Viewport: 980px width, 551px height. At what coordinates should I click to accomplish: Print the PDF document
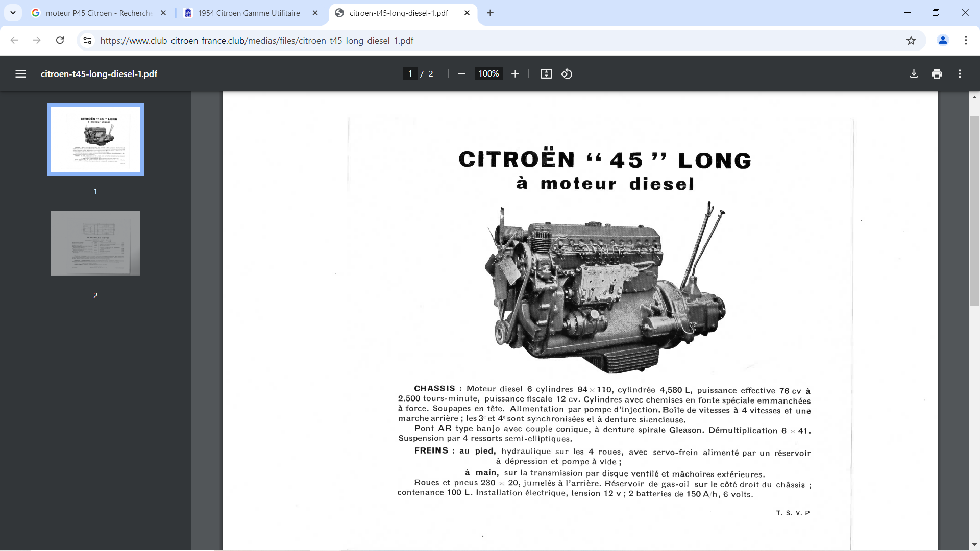[x=937, y=74]
